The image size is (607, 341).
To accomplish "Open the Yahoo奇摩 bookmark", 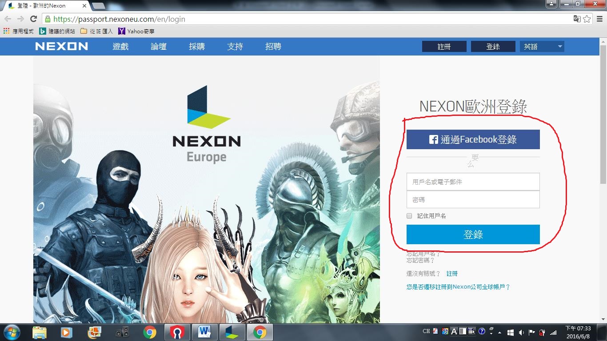I will (x=136, y=31).
